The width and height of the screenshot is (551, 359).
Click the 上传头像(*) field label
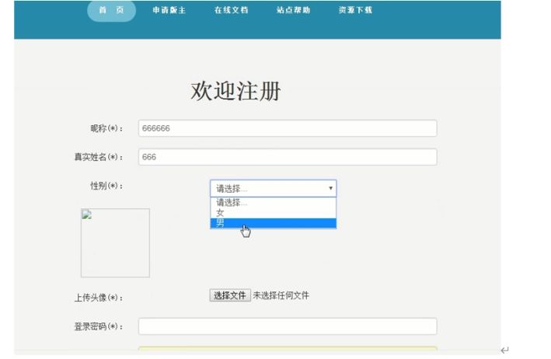(x=99, y=298)
